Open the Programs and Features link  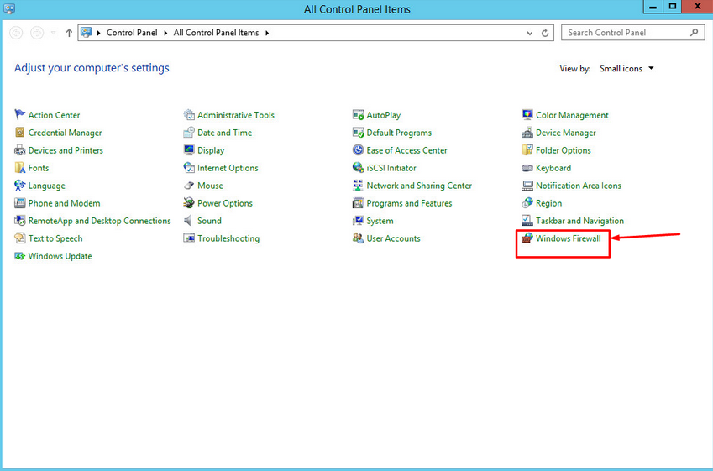point(409,203)
